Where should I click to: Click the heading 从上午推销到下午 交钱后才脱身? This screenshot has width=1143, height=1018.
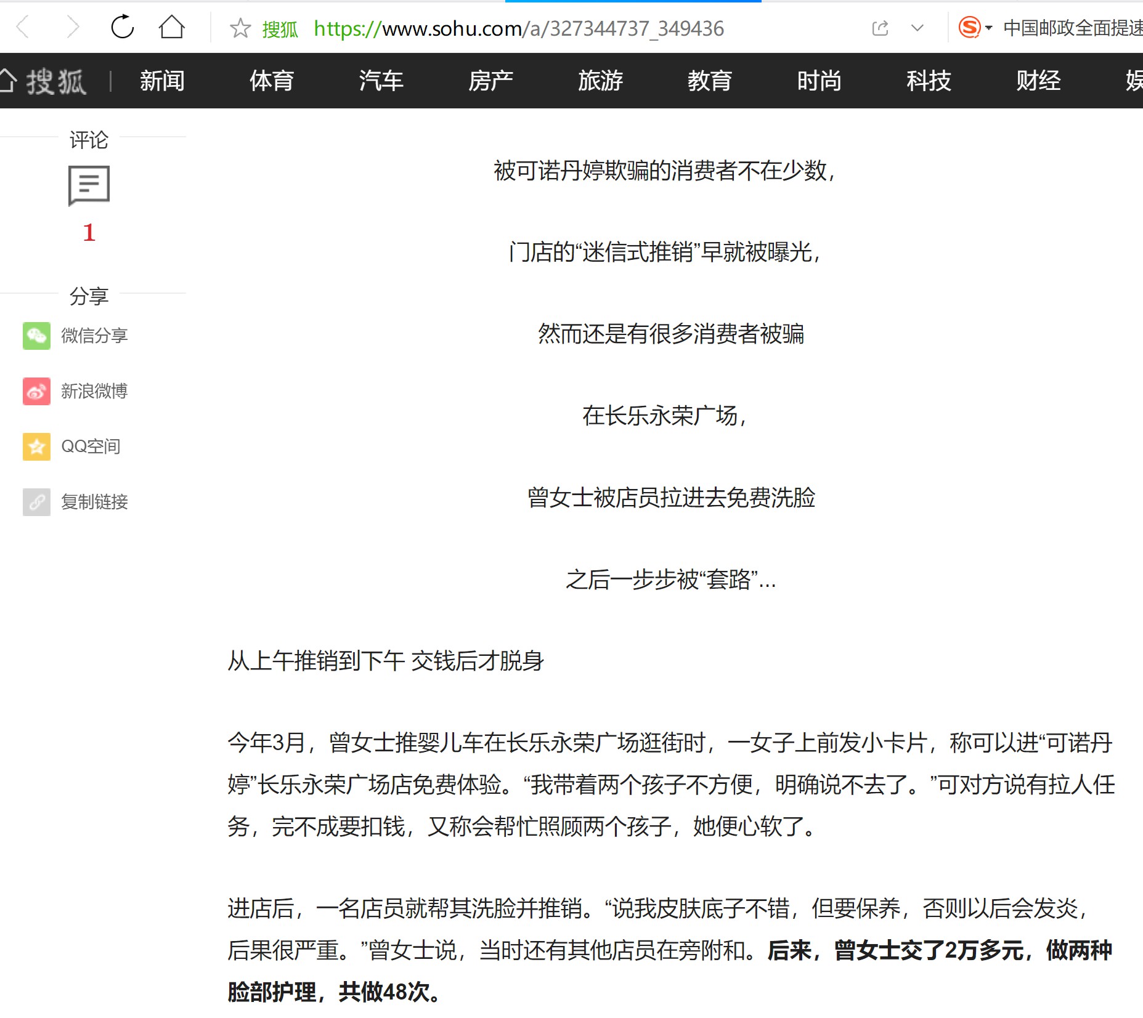pyautogui.click(x=386, y=661)
